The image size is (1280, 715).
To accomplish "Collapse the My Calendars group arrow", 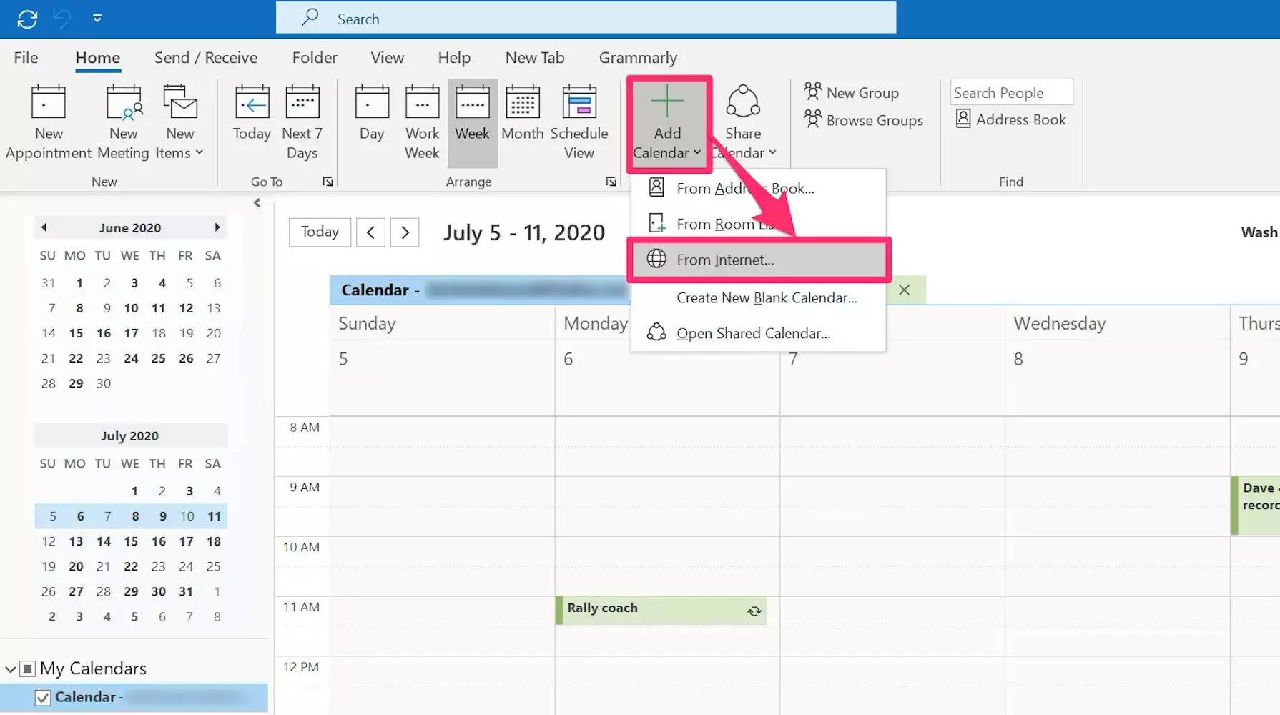I will [x=11, y=669].
